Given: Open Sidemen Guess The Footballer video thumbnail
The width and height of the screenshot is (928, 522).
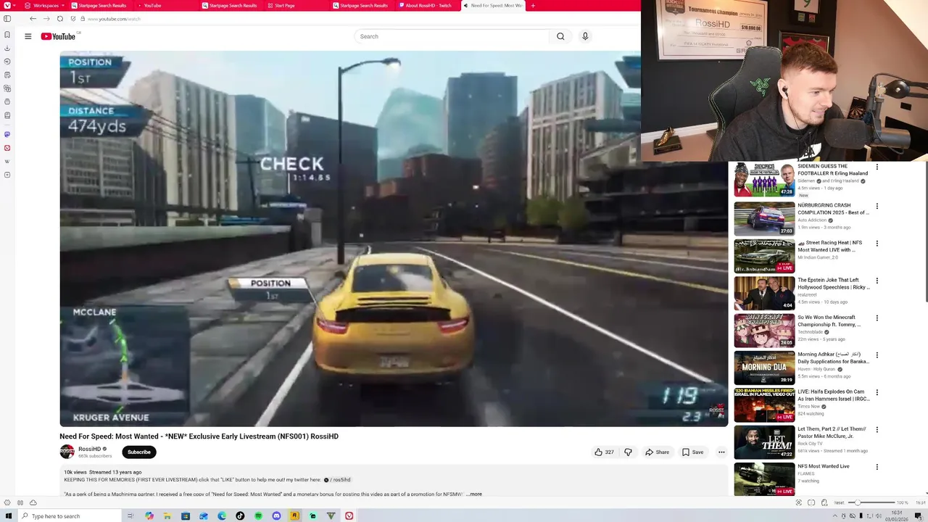Looking at the screenshot, I should [764, 179].
